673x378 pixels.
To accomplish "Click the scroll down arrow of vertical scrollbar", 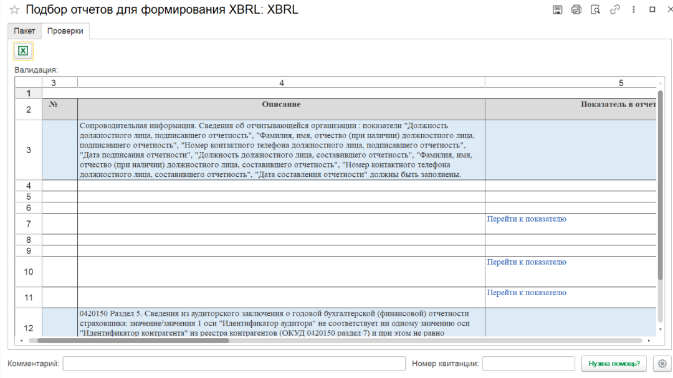I will coord(660,329).
